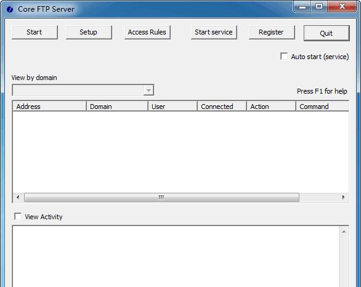Open Access Rules settings
Viewport: 361px width, 287px height.
click(147, 32)
